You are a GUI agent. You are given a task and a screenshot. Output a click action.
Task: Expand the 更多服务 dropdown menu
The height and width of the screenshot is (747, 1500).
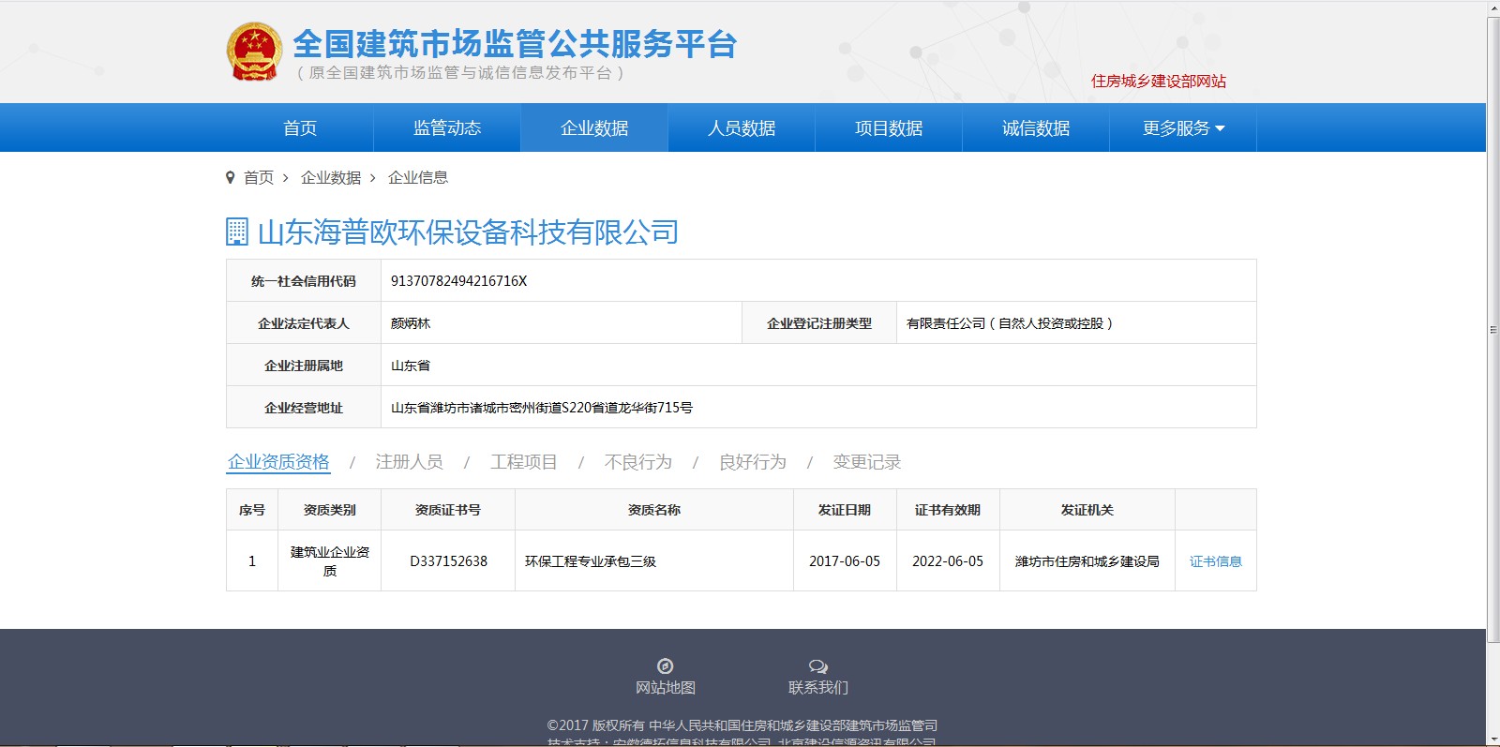tap(1182, 128)
